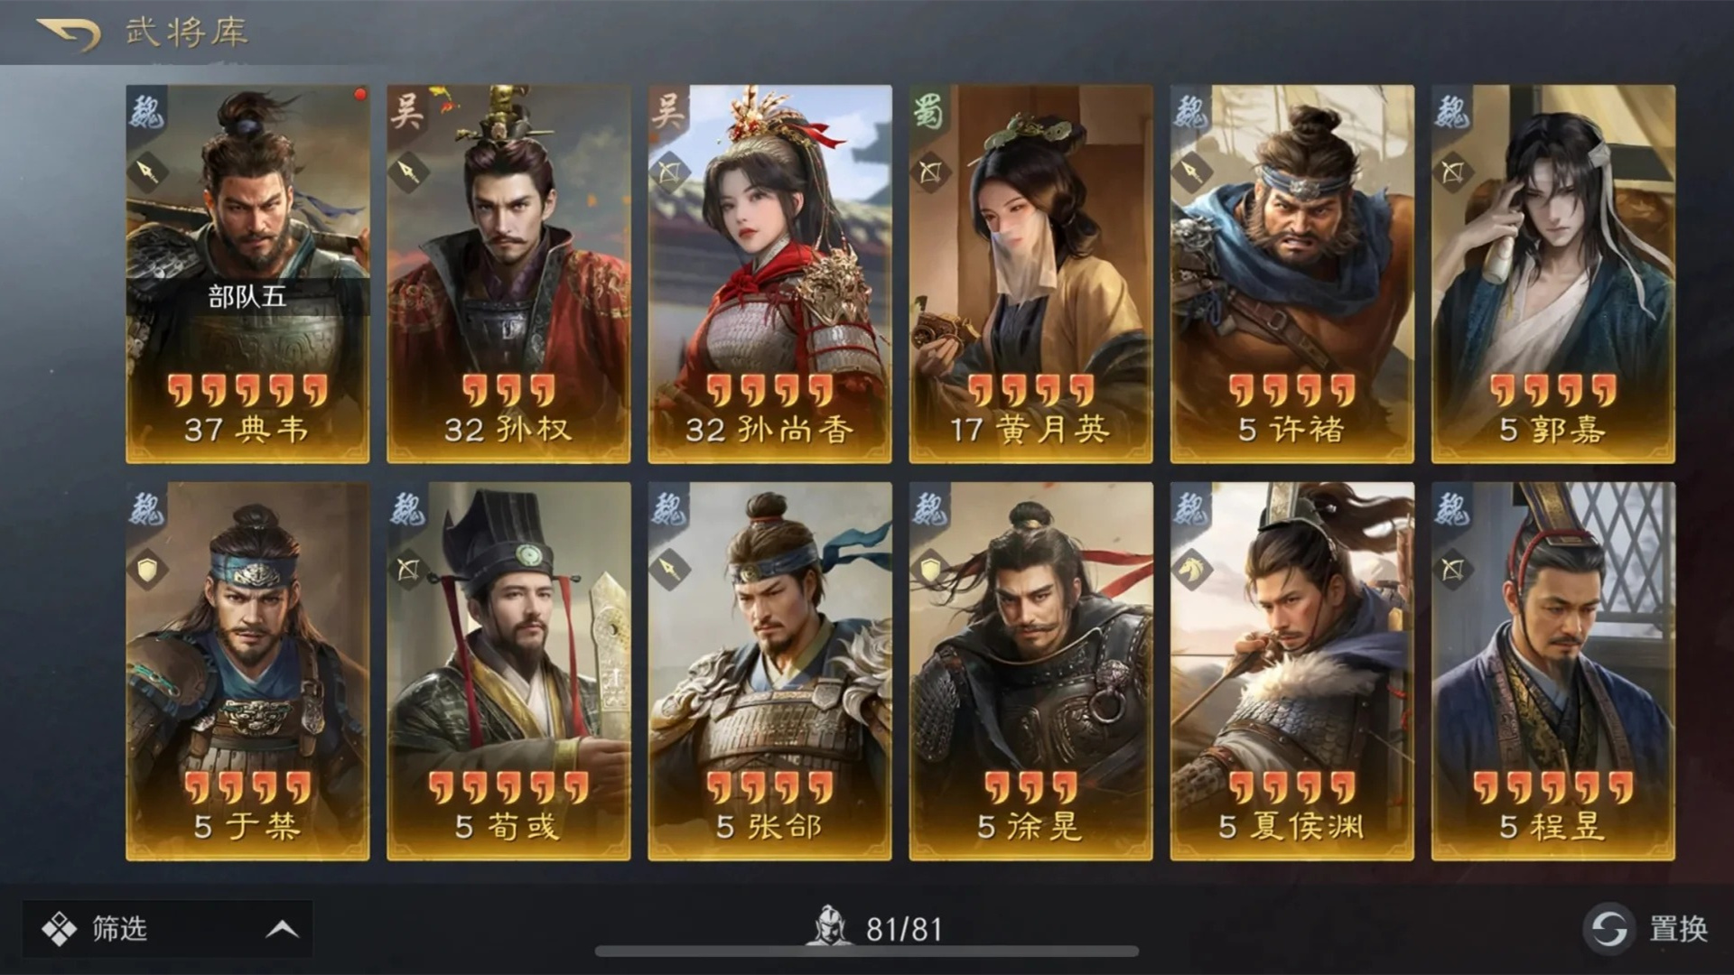Viewport: 1734px width, 975px height.
Task: Click the 81/81 general capacity counter
Action: [x=903, y=929]
